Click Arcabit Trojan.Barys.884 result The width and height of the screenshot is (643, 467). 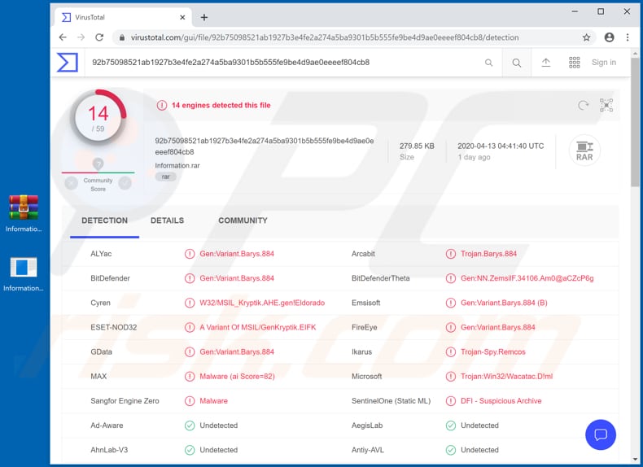pyautogui.click(x=488, y=254)
